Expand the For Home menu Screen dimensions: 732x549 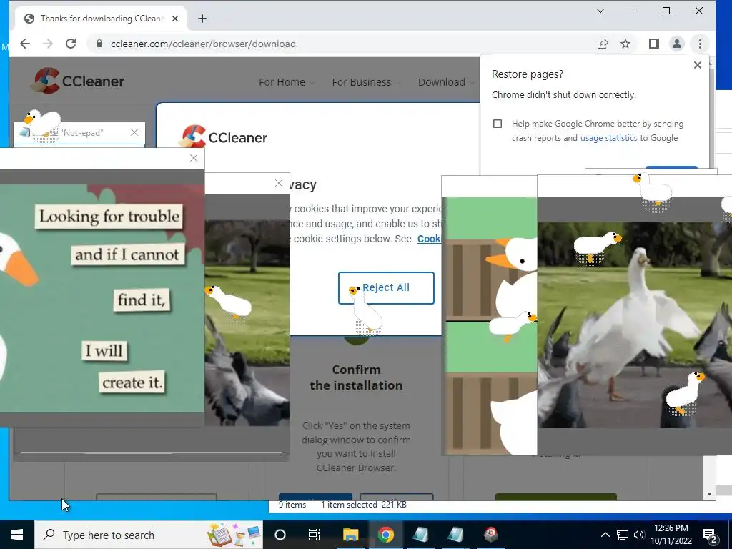coord(286,82)
